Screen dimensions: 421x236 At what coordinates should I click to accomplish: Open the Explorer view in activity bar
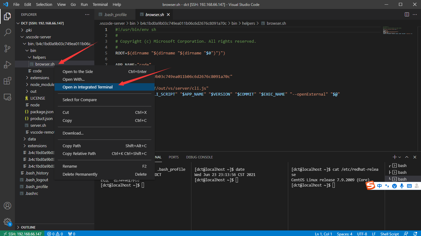(x=7, y=16)
